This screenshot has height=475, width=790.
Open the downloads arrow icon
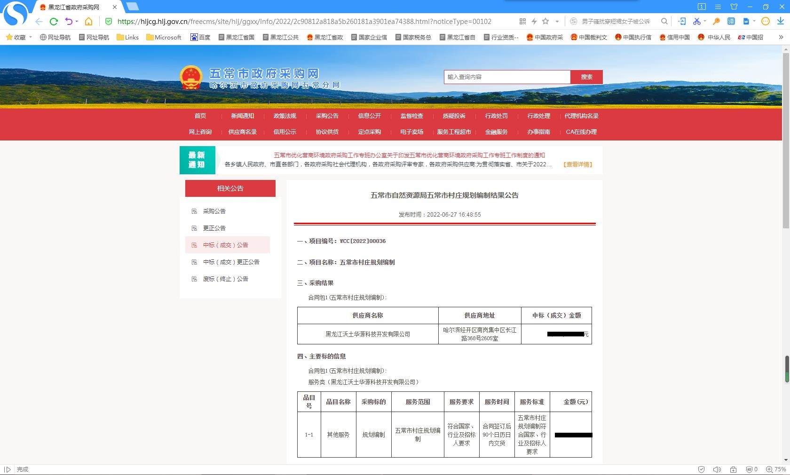[x=781, y=21]
